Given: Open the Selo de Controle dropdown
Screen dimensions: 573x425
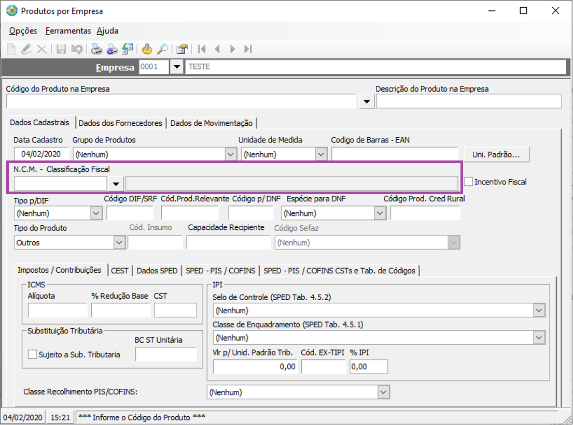Looking at the screenshot, I should (x=539, y=311).
